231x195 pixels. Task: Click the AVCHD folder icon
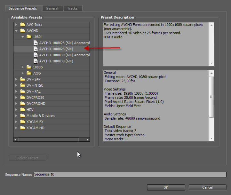(x=22, y=31)
